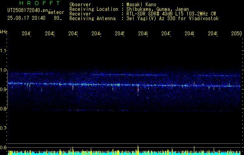Screen dimensions: 244x155
Task: Click the 'Receiving Location' label
Action: pyautogui.click(x=94, y=9)
